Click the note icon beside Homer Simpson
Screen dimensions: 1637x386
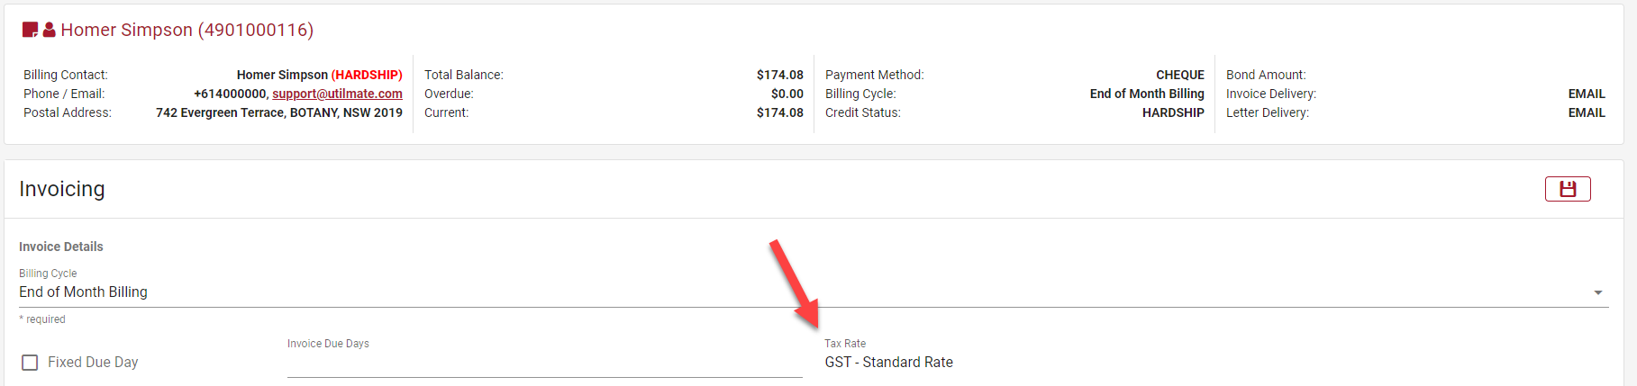point(30,30)
